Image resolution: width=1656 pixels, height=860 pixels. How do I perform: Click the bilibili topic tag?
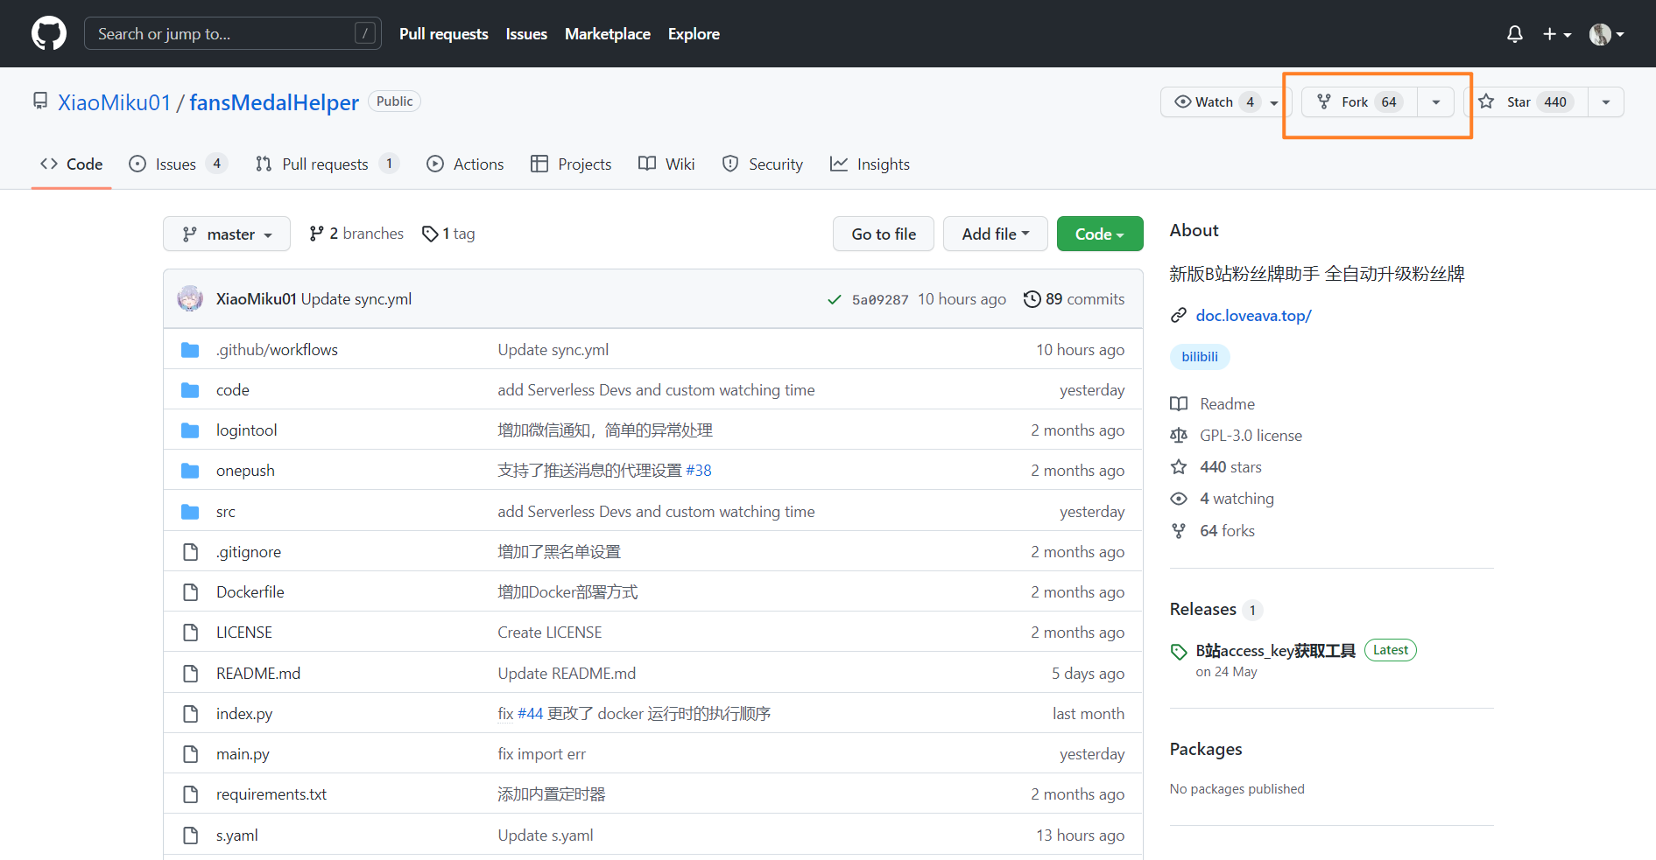pyautogui.click(x=1199, y=357)
